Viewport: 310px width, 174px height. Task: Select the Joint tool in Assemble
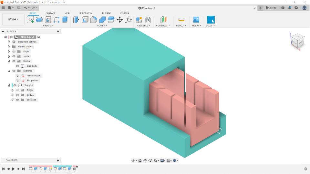pos(148,20)
